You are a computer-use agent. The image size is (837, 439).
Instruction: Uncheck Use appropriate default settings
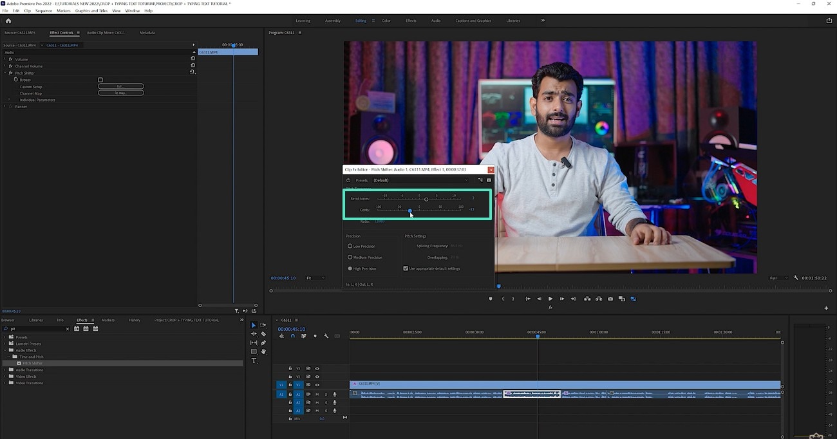tap(406, 268)
